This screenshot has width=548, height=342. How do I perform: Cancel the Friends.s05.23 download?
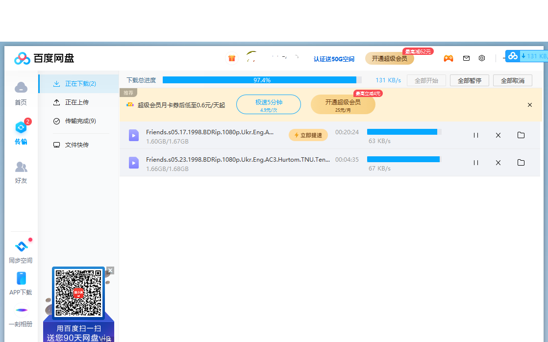(498, 163)
